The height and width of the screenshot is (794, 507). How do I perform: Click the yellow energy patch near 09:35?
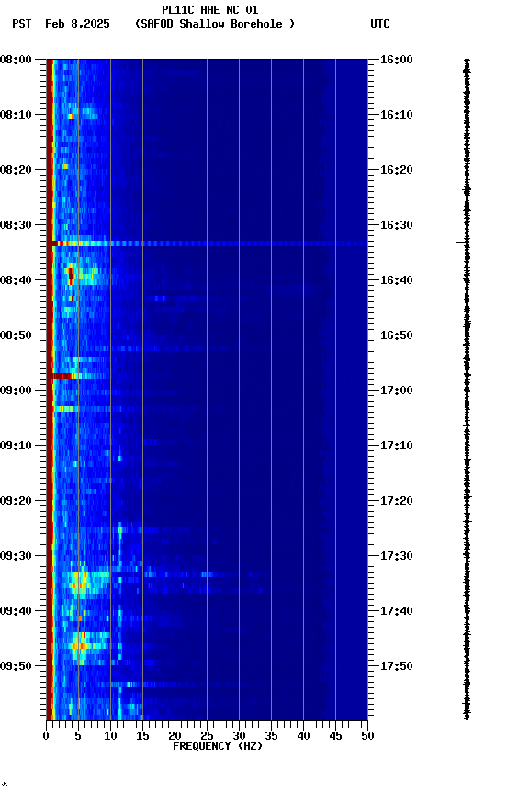(80, 582)
